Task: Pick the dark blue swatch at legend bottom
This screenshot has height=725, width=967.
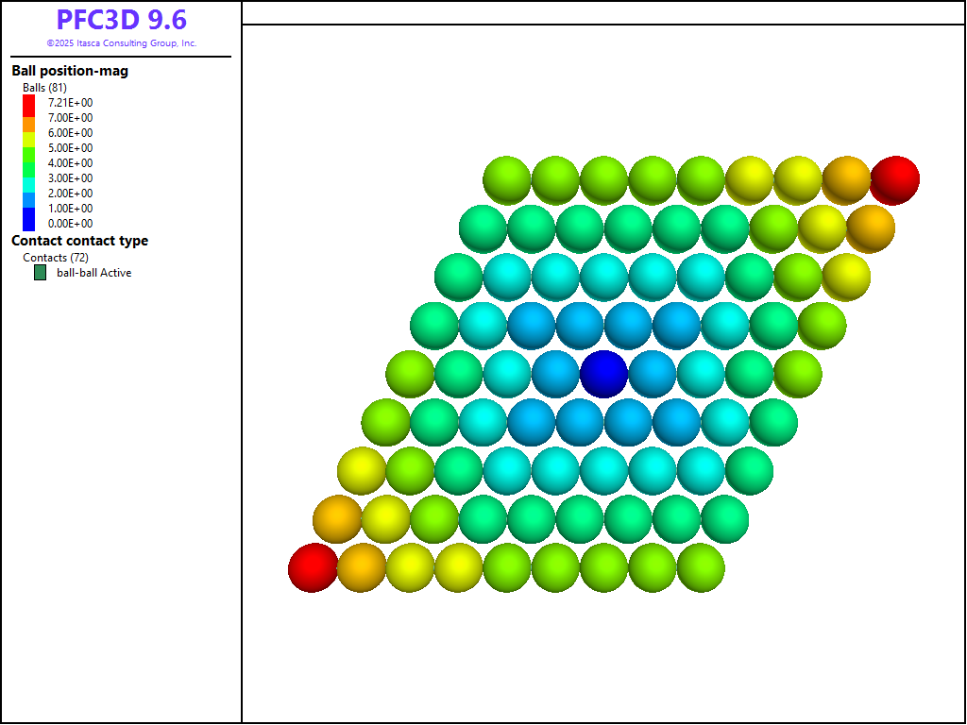Action: pyautogui.click(x=28, y=221)
